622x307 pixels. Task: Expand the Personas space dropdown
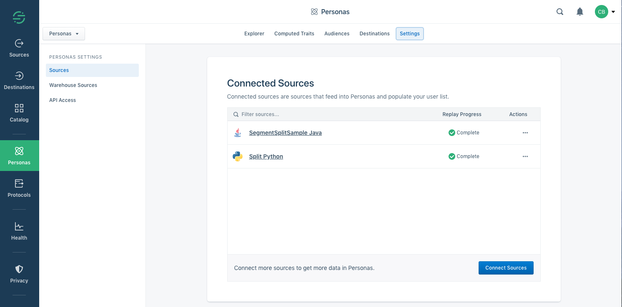click(x=64, y=34)
